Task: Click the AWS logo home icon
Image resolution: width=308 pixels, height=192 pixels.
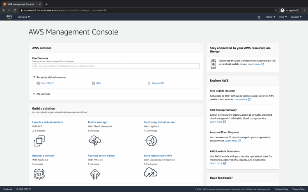Action: [9, 17]
